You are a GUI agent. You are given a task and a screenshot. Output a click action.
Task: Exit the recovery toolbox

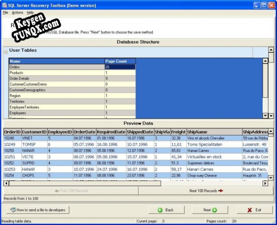[255, 210]
